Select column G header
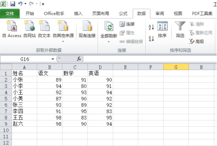The height and width of the screenshot is (146, 217). click(x=176, y=67)
